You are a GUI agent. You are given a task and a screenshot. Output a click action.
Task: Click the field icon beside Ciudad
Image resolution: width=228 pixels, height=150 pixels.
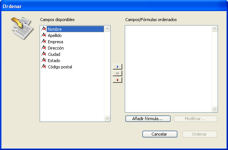pos(44,54)
